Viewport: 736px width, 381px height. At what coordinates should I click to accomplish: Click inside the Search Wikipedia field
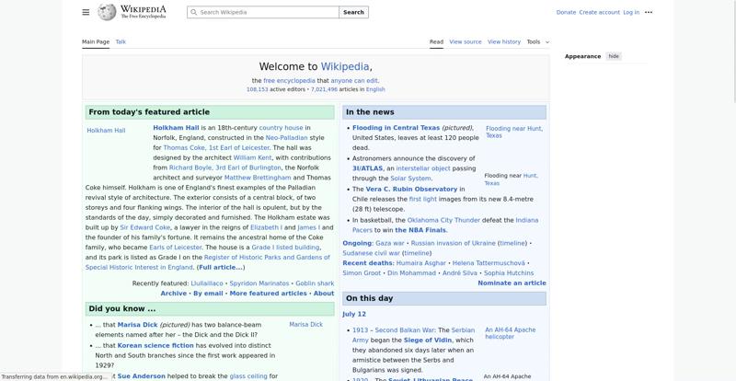click(263, 12)
